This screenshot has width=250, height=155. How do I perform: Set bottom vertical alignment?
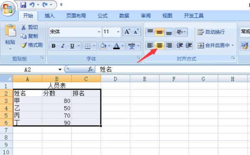coord(169,32)
